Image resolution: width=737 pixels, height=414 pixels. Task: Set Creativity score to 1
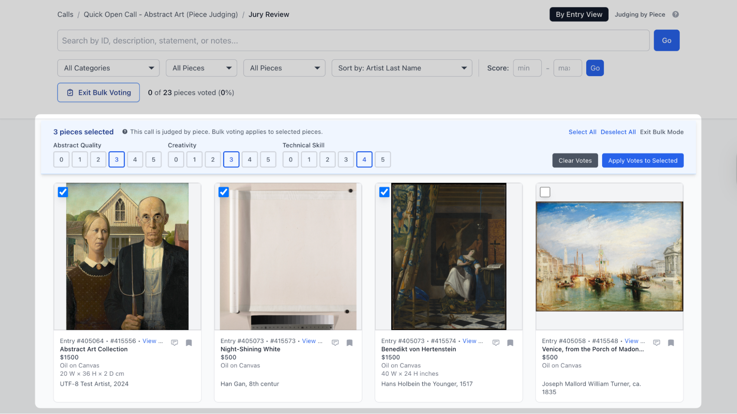194,160
